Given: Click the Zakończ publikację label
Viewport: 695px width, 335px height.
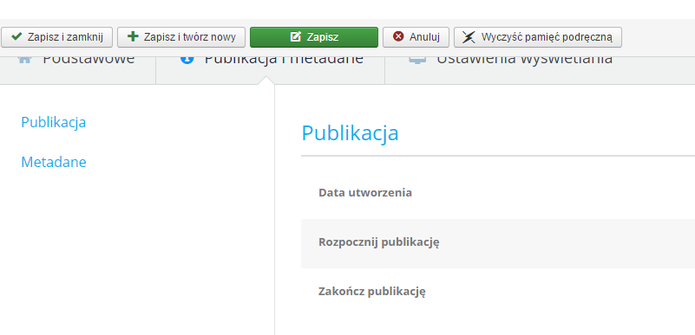Looking at the screenshot, I should [372, 292].
